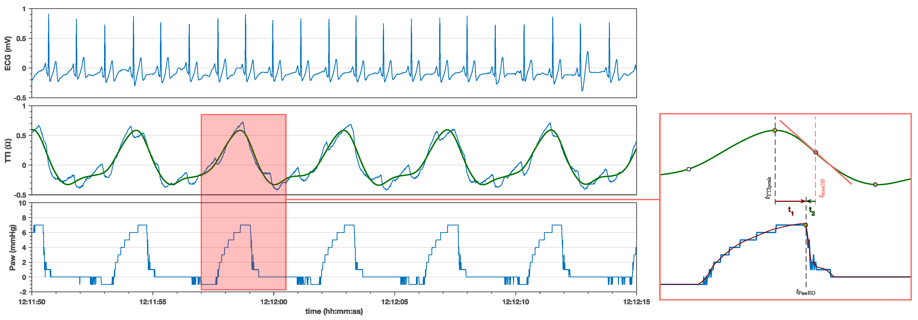
Task: Click the white marker on the green inset curve
Action: pyautogui.click(x=688, y=169)
